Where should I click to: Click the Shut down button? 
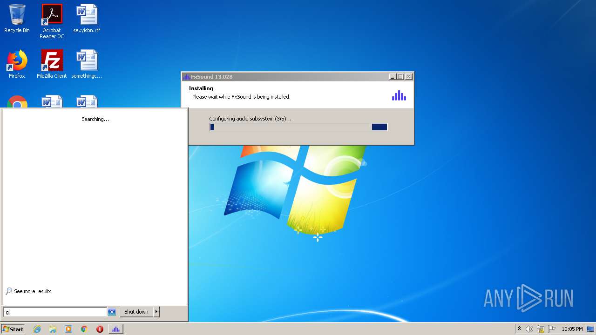[136, 312]
